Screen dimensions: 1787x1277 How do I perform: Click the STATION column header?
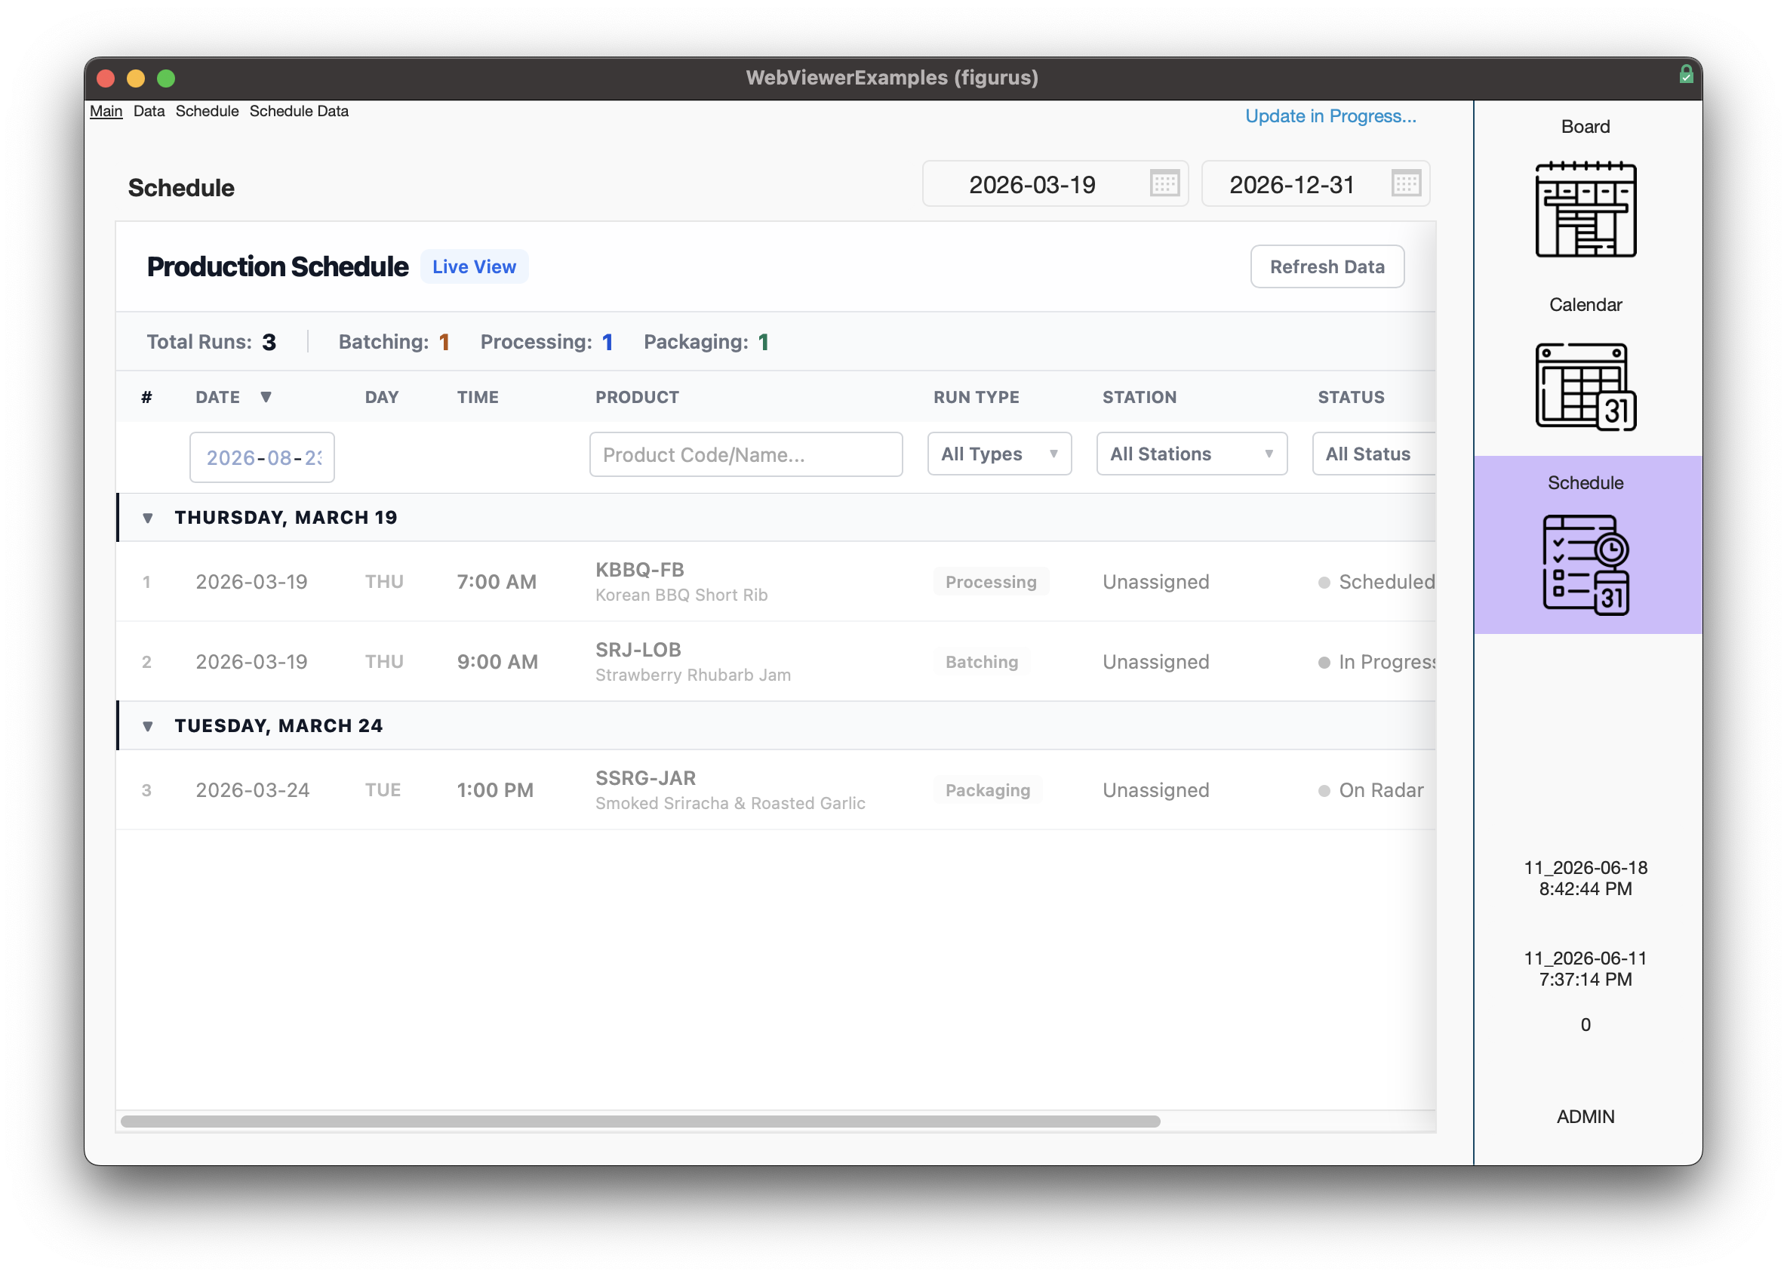pyautogui.click(x=1140, y=397)
